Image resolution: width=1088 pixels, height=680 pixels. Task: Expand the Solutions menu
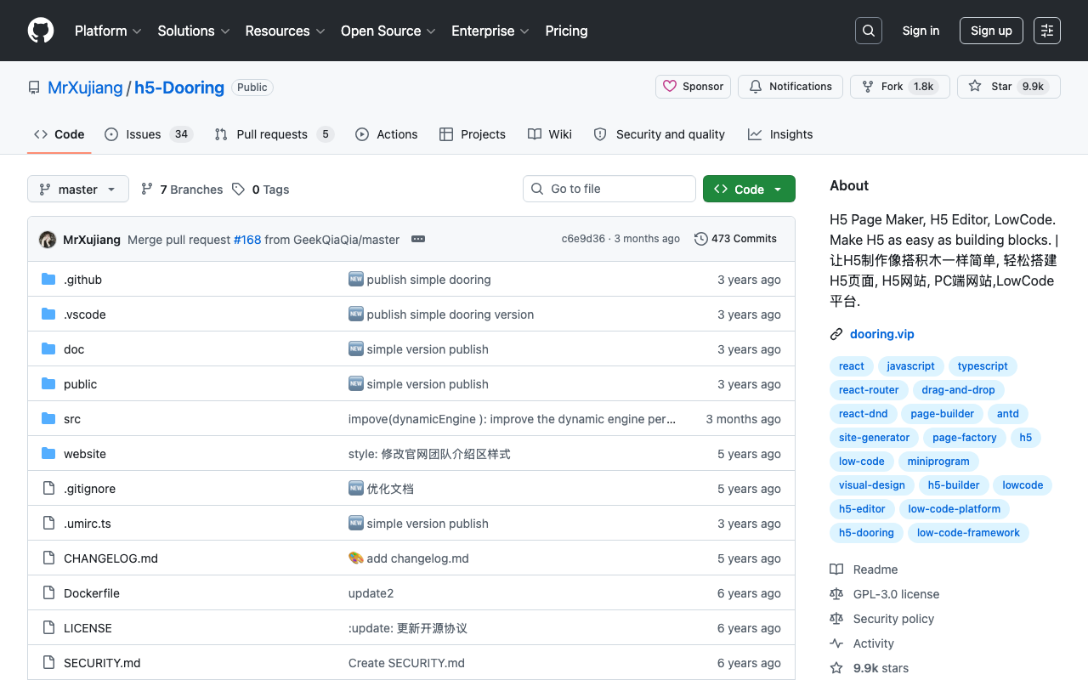194,31
